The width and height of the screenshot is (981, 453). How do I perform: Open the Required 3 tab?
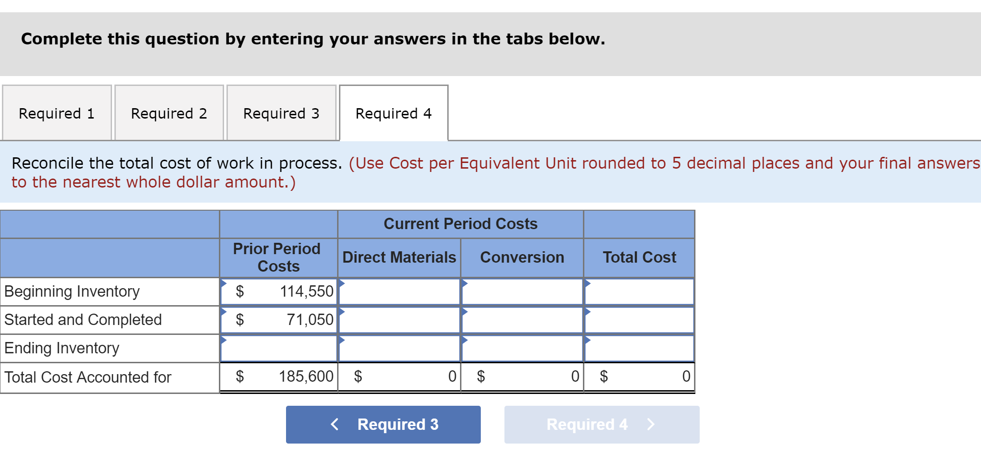[281, 113]
